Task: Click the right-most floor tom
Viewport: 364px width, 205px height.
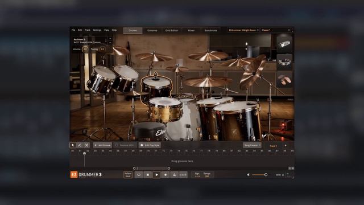Action: pyautogui.click(x=237, y=121)
